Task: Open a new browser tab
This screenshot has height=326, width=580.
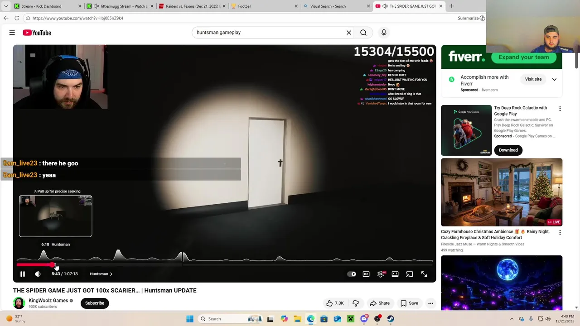Action: pyautogui.click(x=451, y=6)
